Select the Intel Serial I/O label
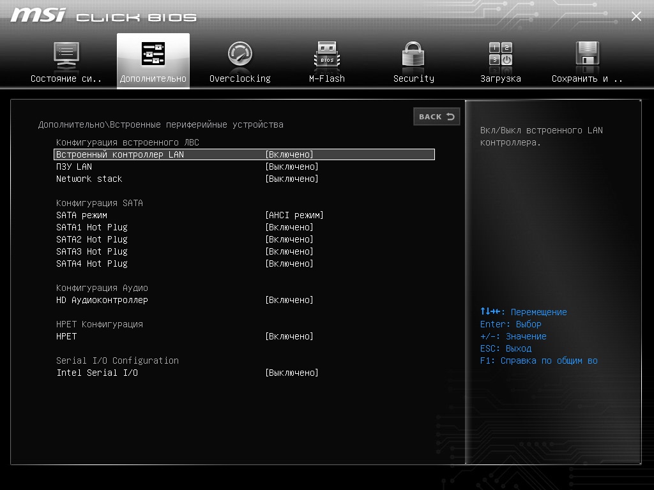The width and height of the screenshot is (654, 490). coord(97,373)
